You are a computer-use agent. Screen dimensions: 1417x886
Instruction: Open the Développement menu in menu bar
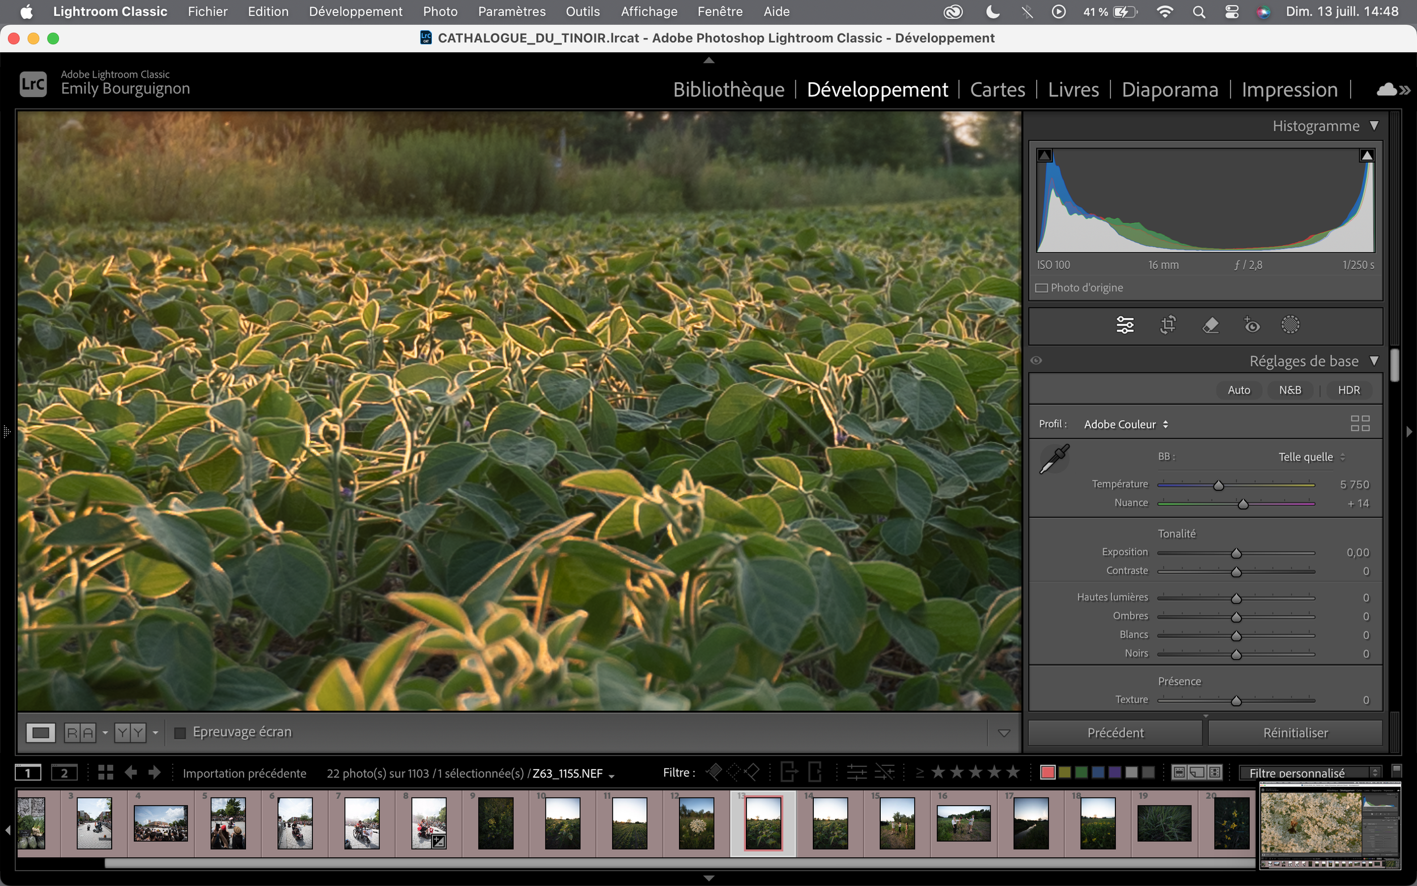355,11
